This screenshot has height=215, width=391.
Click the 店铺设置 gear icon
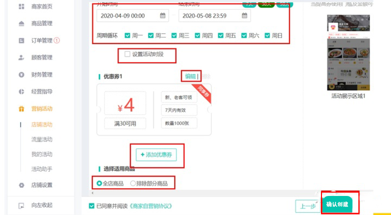tap(21, 185)
